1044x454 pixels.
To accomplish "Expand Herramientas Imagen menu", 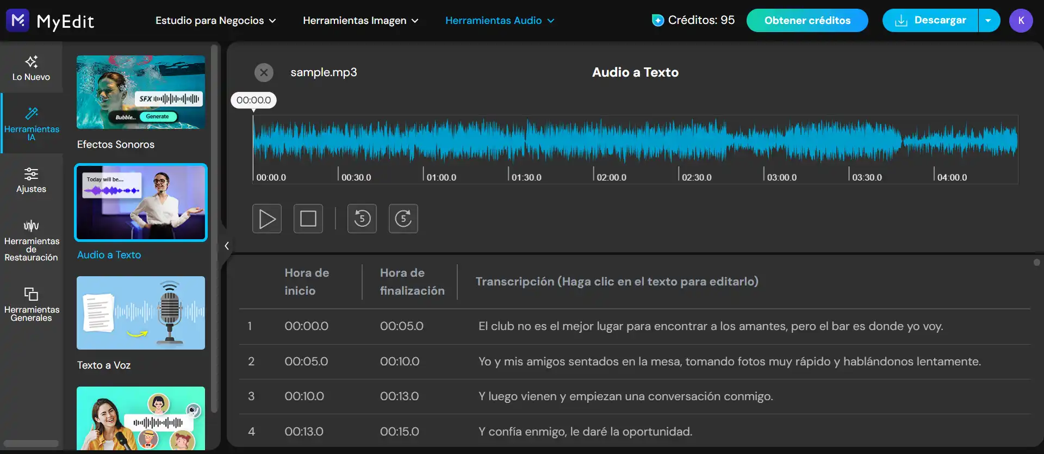I will tap(361, 21).
